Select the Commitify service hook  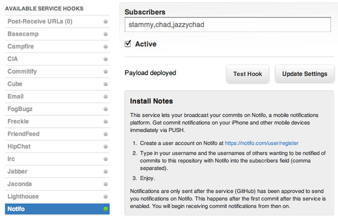[x=57, y=72]
